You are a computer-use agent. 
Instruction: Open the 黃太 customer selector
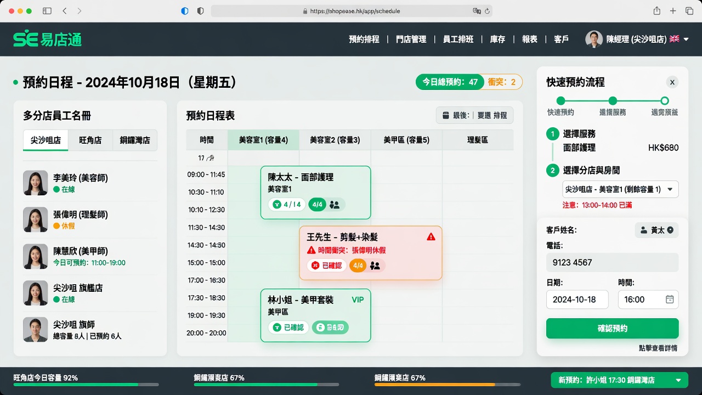point(656,230)
